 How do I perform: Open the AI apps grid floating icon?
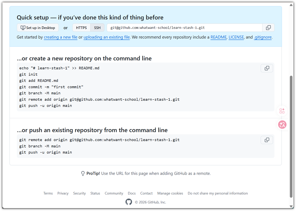pos(282,111)
